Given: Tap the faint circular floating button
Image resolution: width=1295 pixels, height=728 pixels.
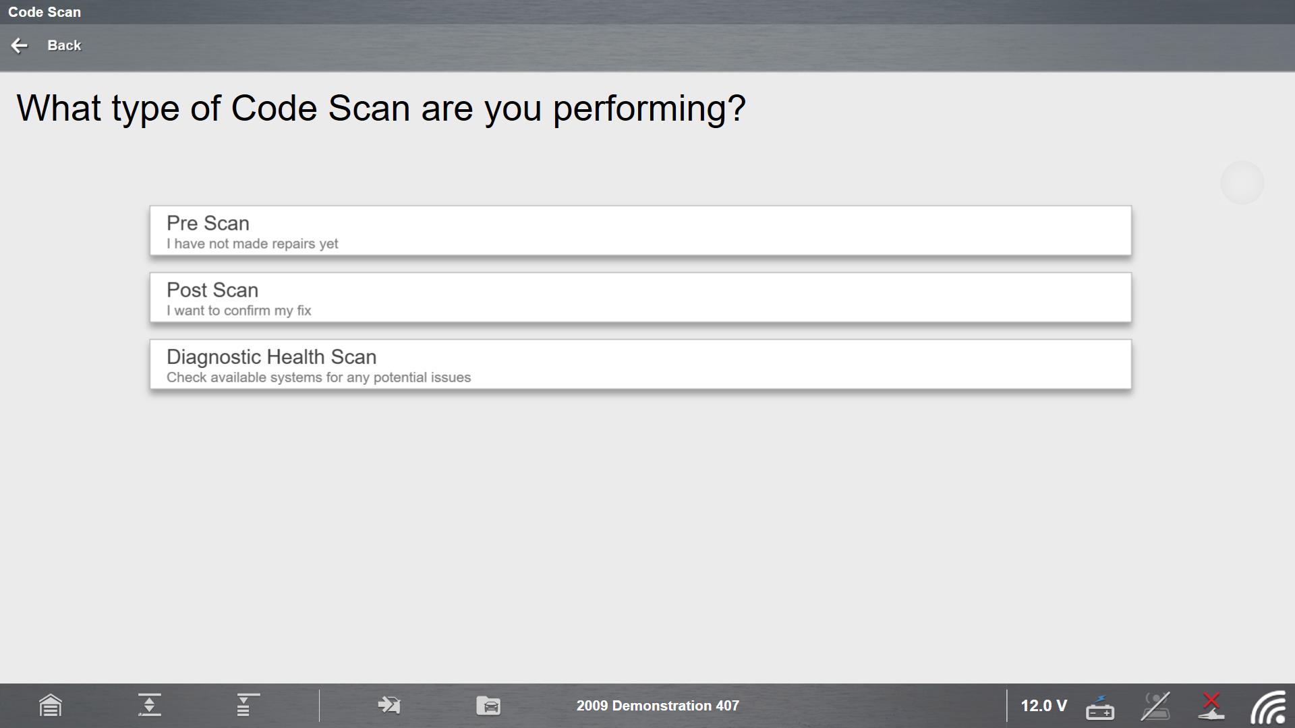Looking at the screenshot, I should tap(1242, 183).
